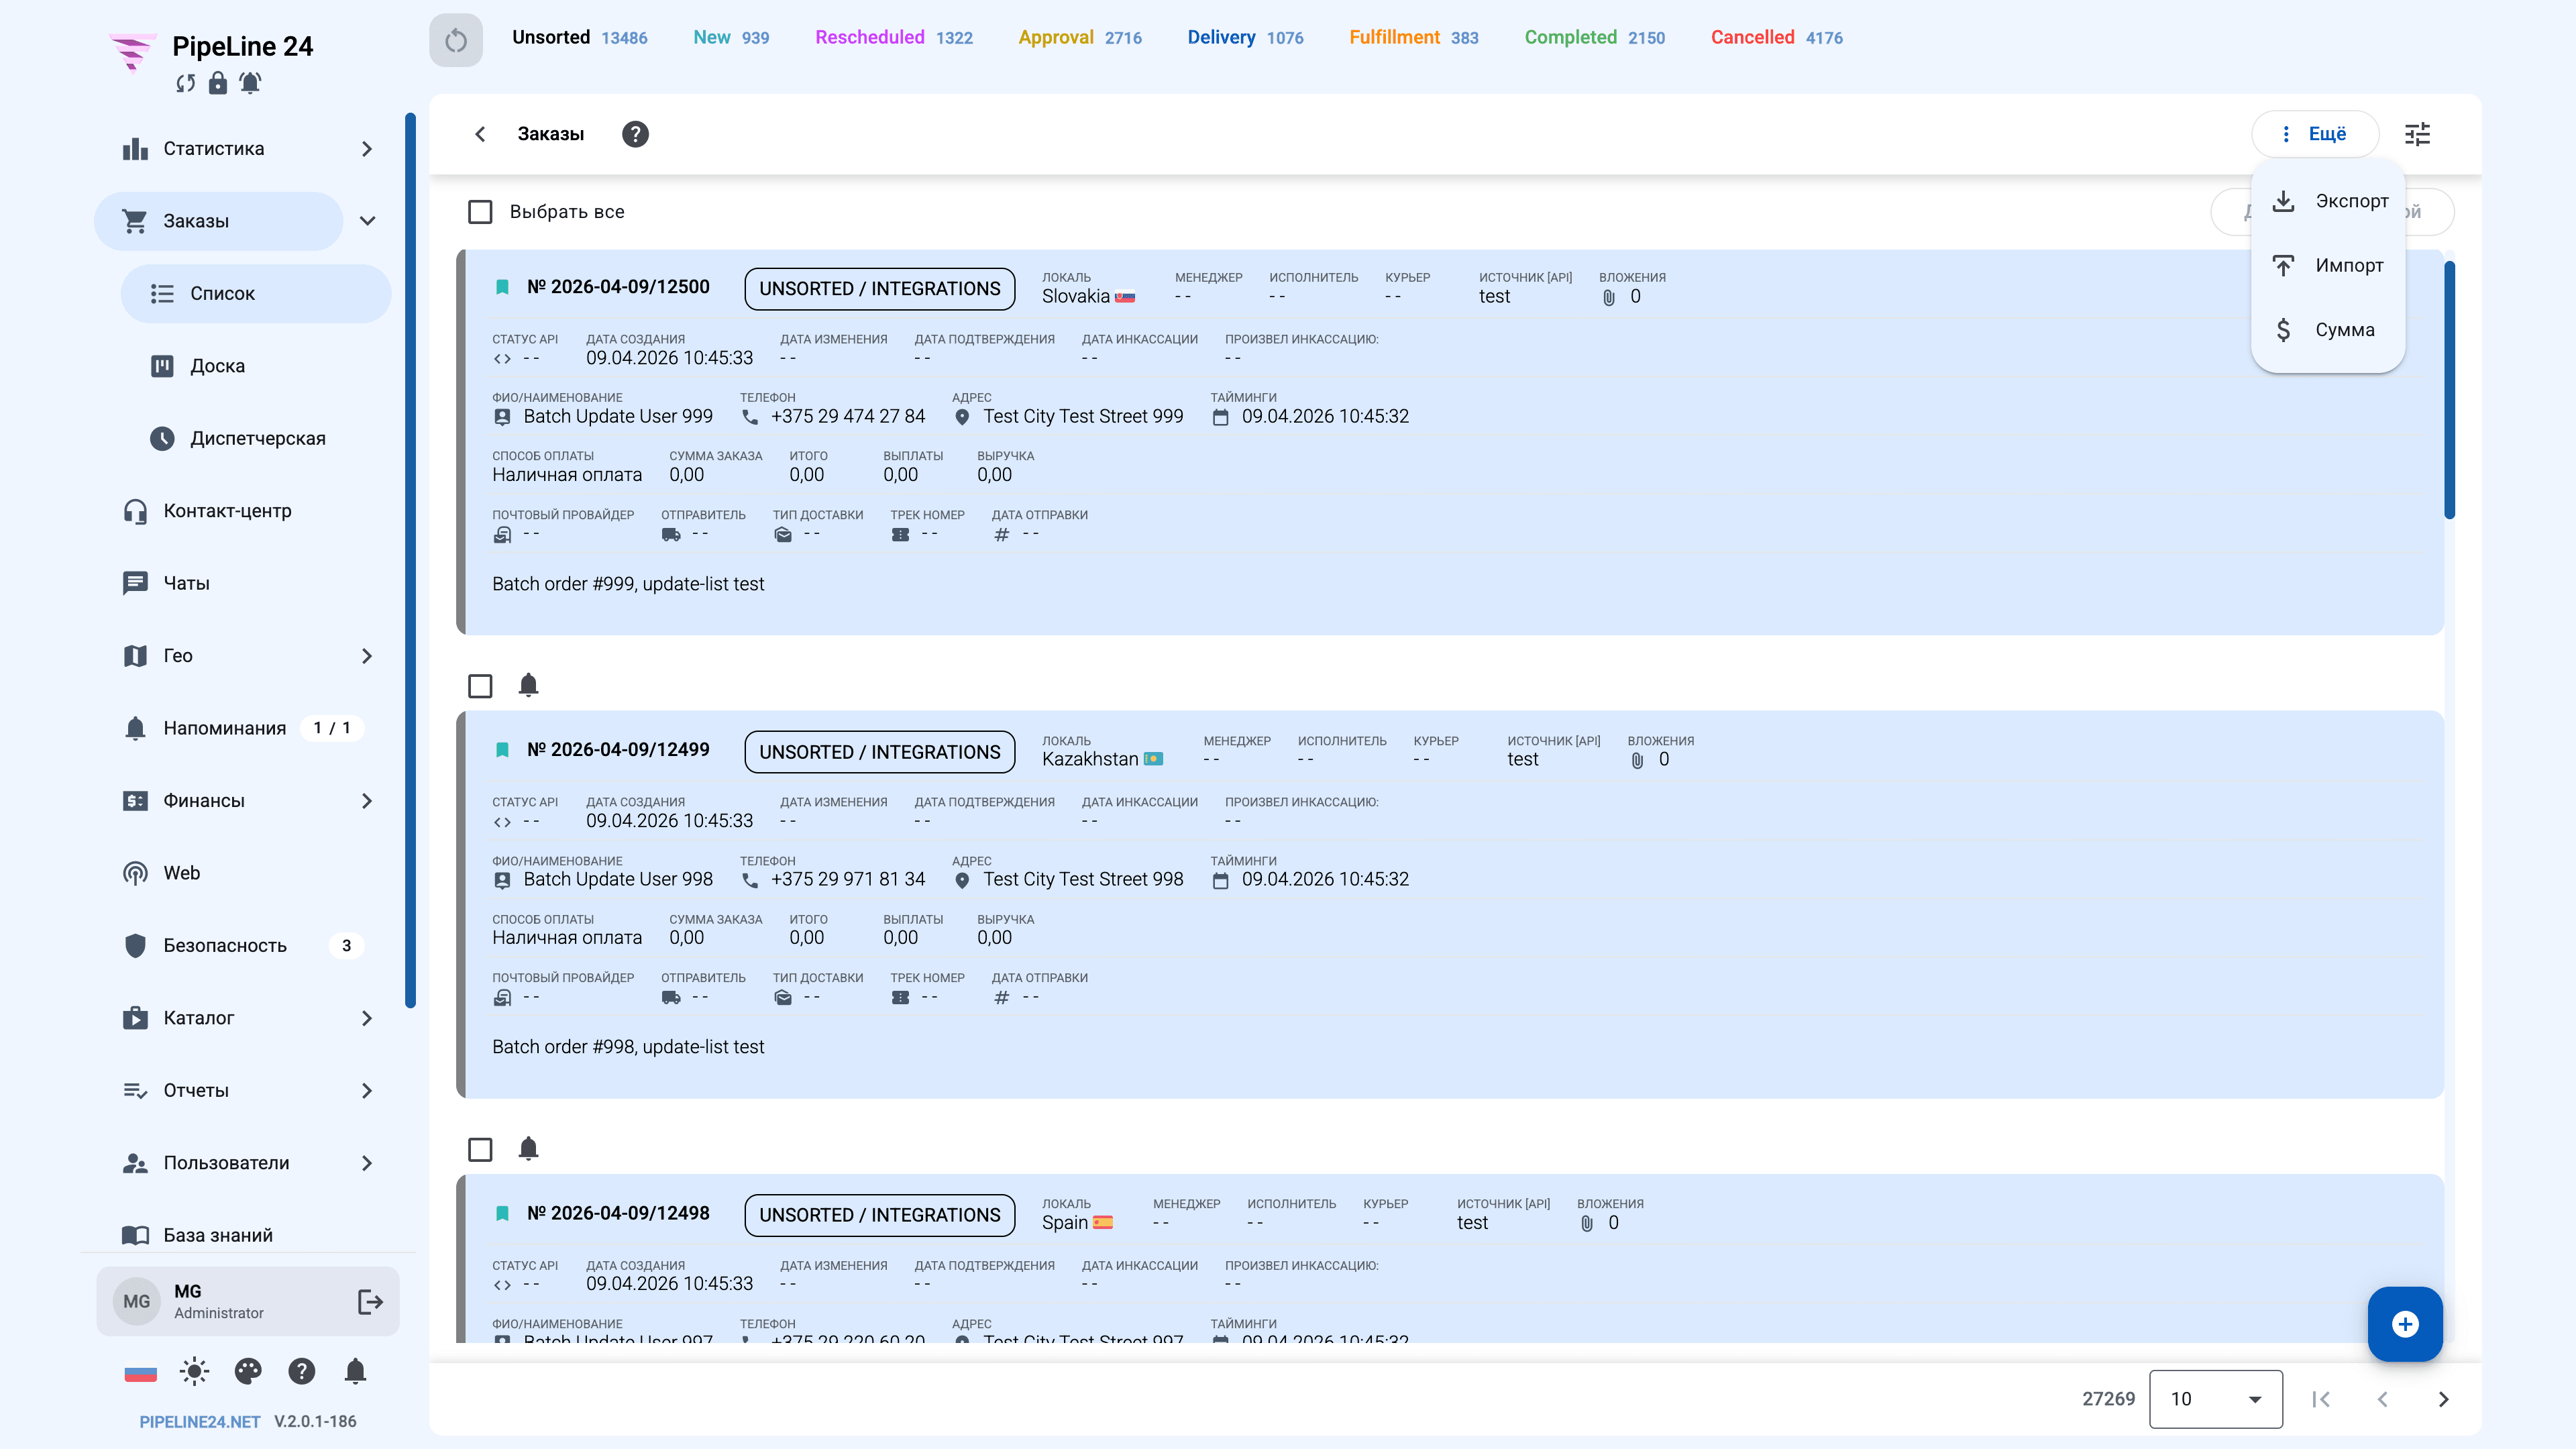Open the rows-per-page dropdown showing 10
The image size is (2576, 1449).
(x=2215, y=1399)
